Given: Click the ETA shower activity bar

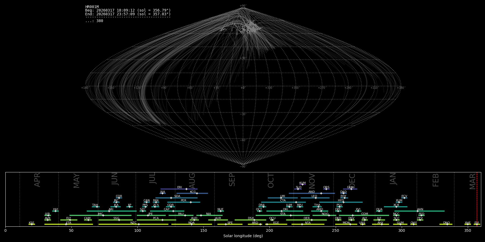Looking at the screenshot, I should click(69, 224).
